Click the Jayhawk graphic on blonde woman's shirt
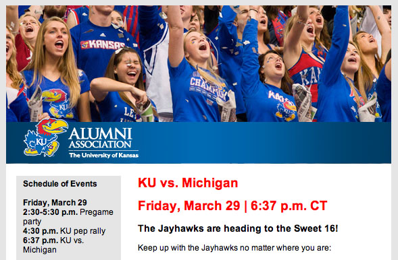Image resolution: width=398 pixels, height=260 pixels. pos(58,104)
